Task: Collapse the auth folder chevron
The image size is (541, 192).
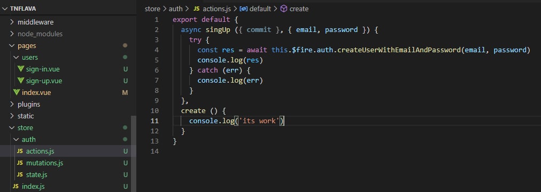Action: (16, 139)
